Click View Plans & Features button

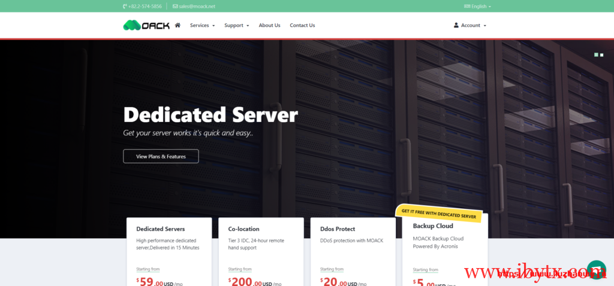click(161, 156)
